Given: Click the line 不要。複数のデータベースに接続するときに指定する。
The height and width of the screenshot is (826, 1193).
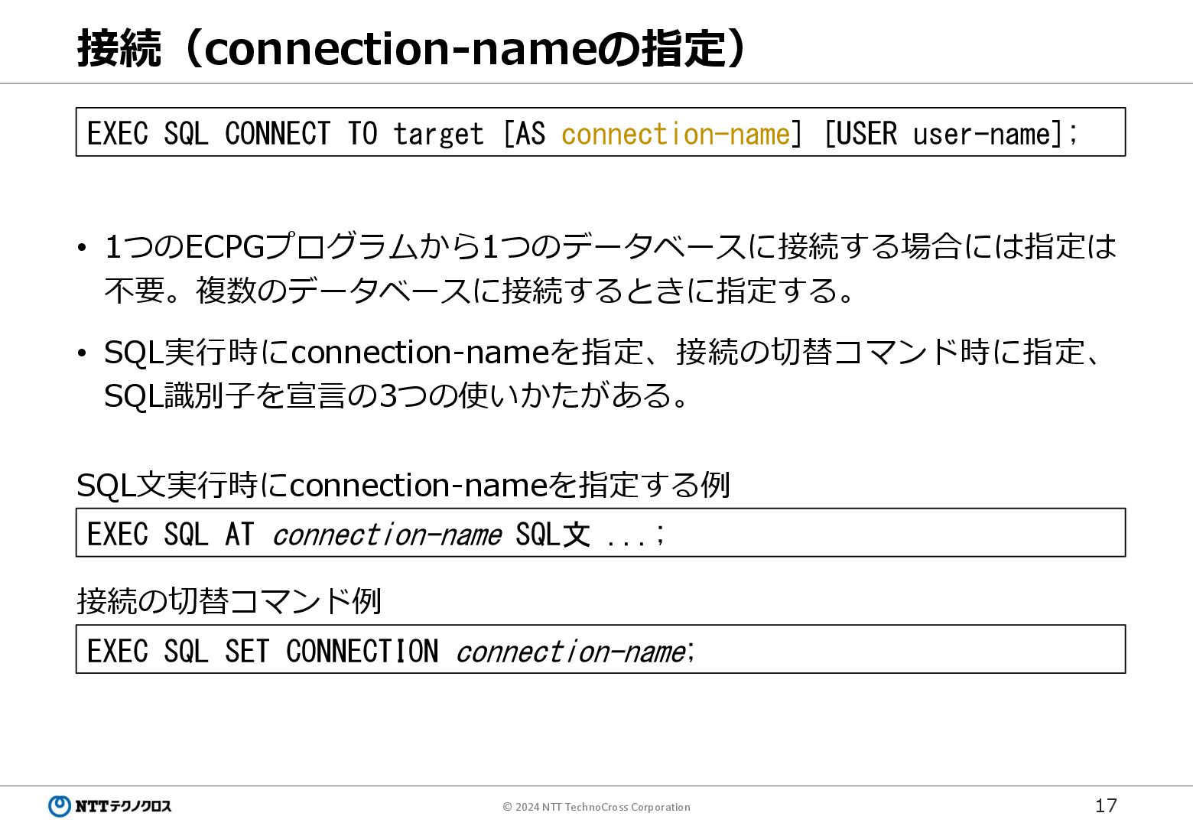Looking at the screenshot, I should click(x=479, y=291).
